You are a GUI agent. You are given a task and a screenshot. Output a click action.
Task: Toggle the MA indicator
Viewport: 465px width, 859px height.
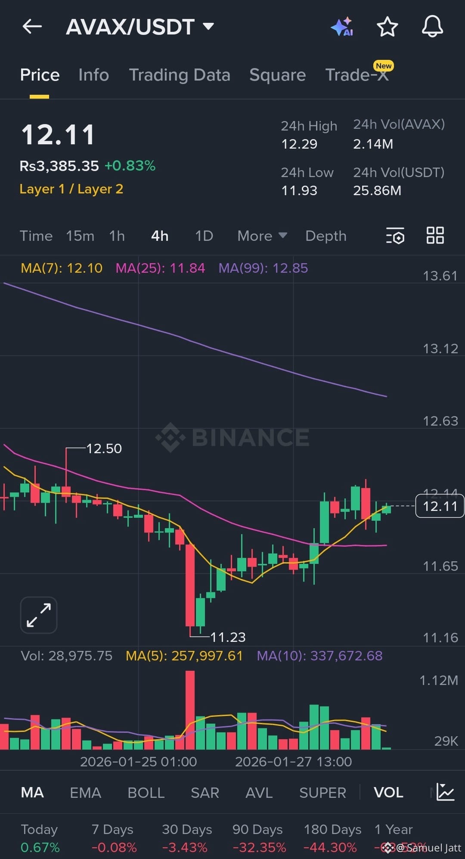(32, 792)
